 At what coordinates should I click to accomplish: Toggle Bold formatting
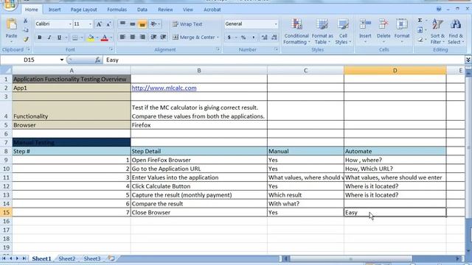point(39,38)
